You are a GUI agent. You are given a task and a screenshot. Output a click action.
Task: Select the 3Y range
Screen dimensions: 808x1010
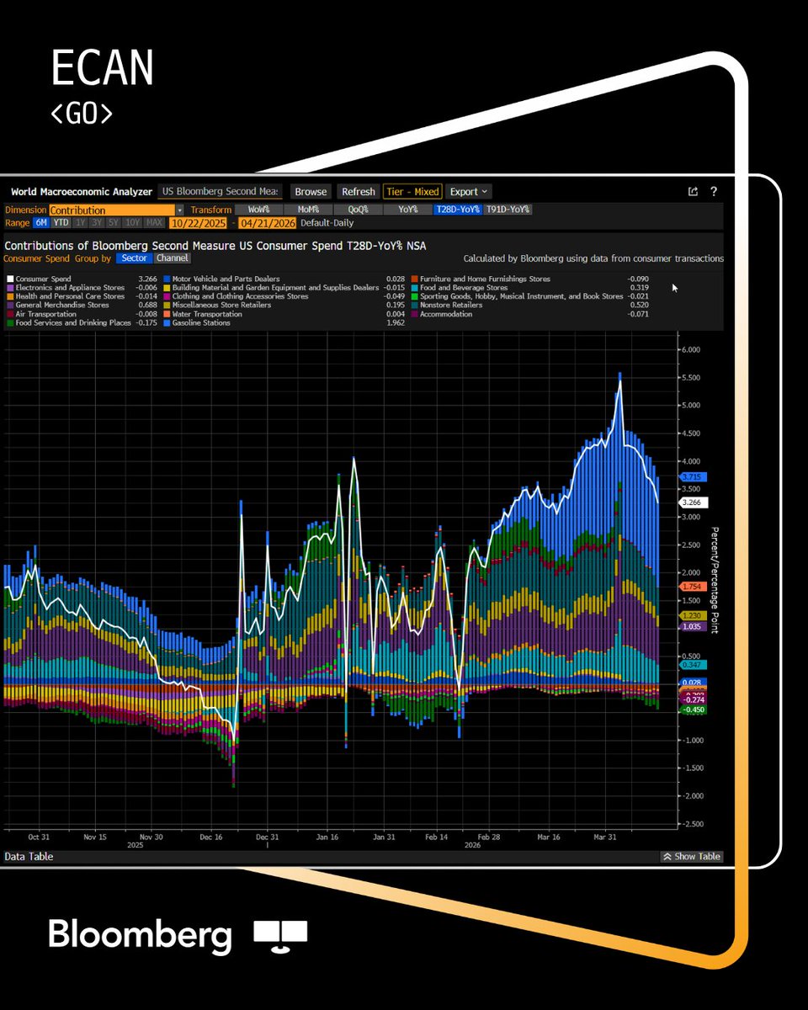97,223
